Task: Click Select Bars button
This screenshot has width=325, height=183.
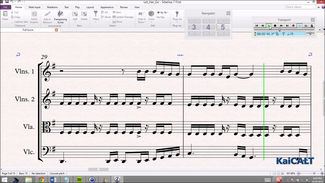Action: coord(117,12)
